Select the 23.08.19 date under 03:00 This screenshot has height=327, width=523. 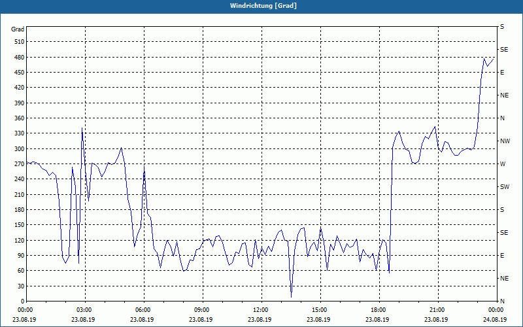(83, 319)
